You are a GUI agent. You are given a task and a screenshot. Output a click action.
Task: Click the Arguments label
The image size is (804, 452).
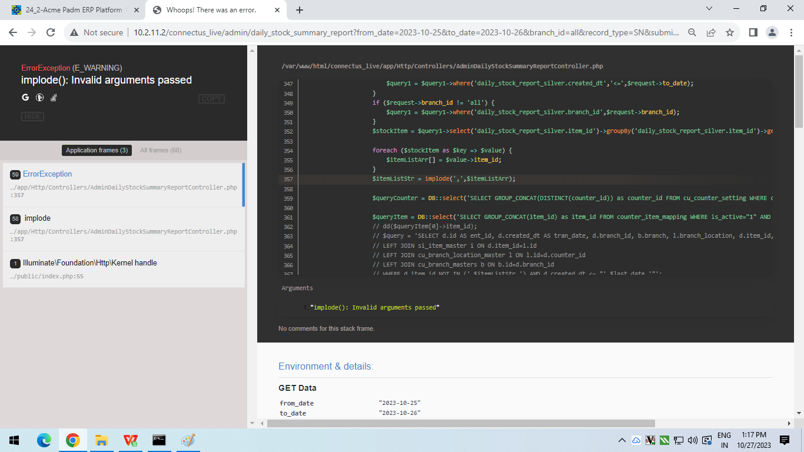[x=297, y=288]
